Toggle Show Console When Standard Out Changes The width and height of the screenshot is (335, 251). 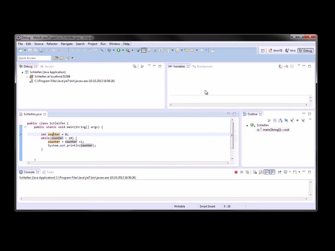pyautogui.click(x=266, y=172)
